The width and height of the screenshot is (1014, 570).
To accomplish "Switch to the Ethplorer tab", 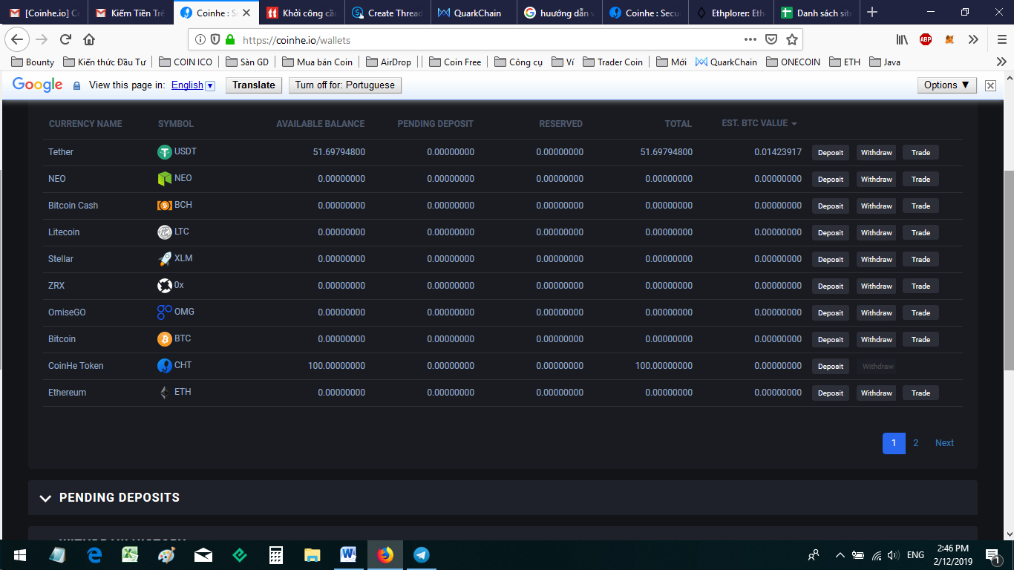I will point(730,13).
